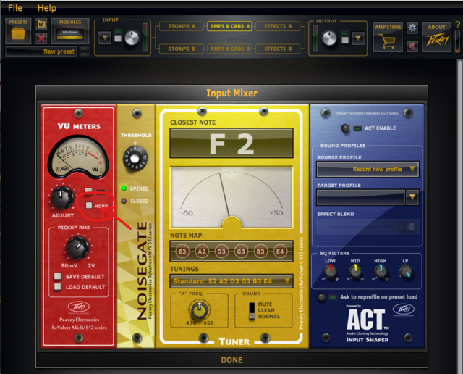Open the Tunings Standard dropdown

coord(231,281)
